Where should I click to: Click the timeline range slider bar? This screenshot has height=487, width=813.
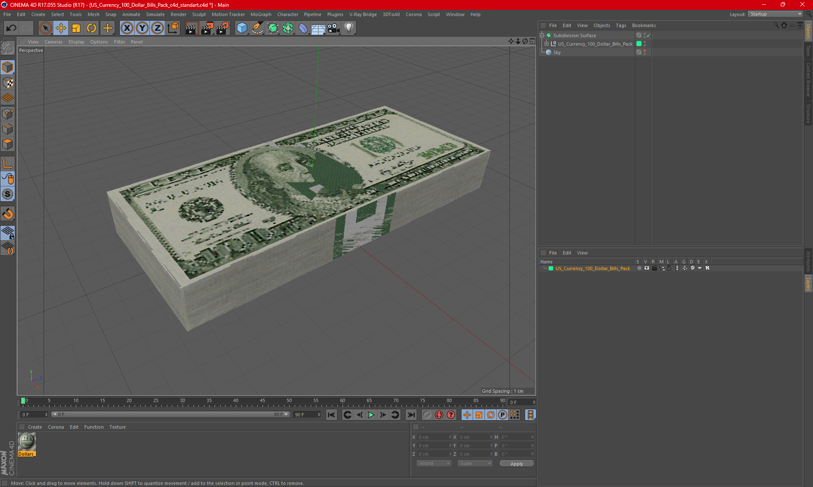(x=171, y=414)
